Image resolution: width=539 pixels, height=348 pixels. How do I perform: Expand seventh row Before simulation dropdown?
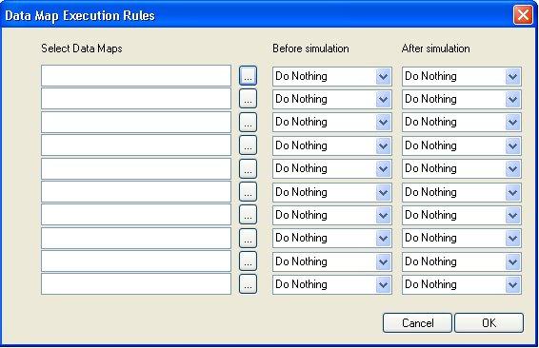pos(383,215)
